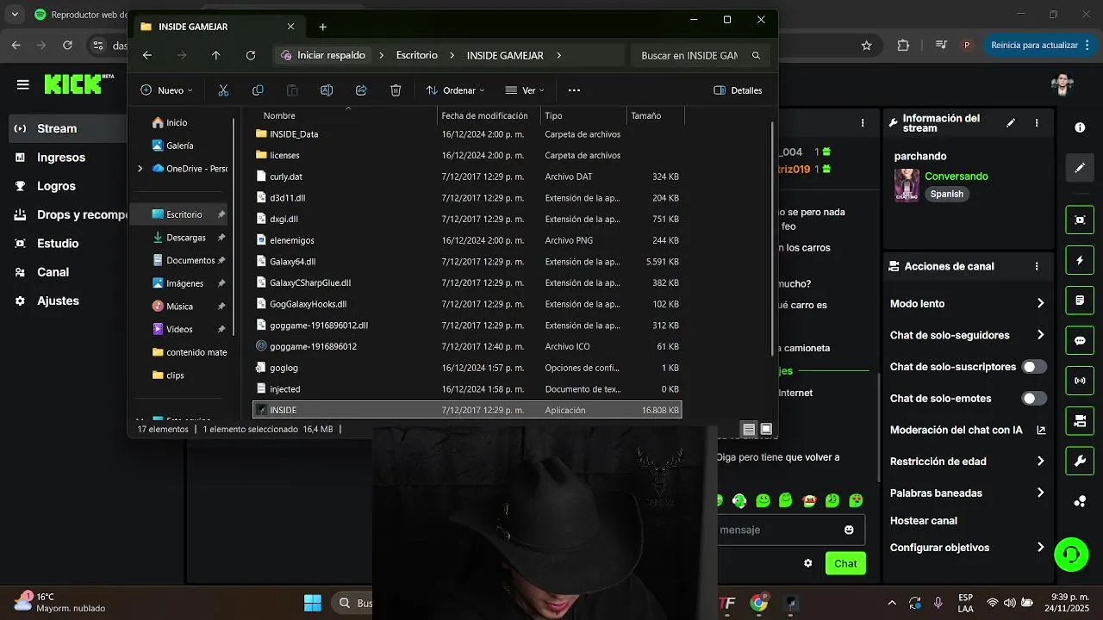Open Moderación del chat con IA link
The width and height of the screenshot is (1103, 620).
click(967, 430)
